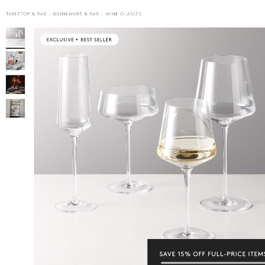Show the dark candlelit table thumbnail
This screenshot has width=265, height=265.
click(x=15, y=84)
